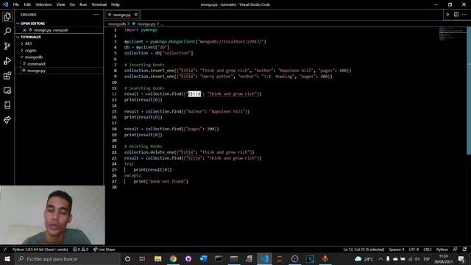Click errors and warnings status indicator
Viewport: 471px width, 265px height.
pos(80,250)
